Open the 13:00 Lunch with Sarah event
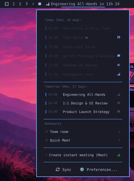Viewport: 134px width, 181px height. click(83, 47)
